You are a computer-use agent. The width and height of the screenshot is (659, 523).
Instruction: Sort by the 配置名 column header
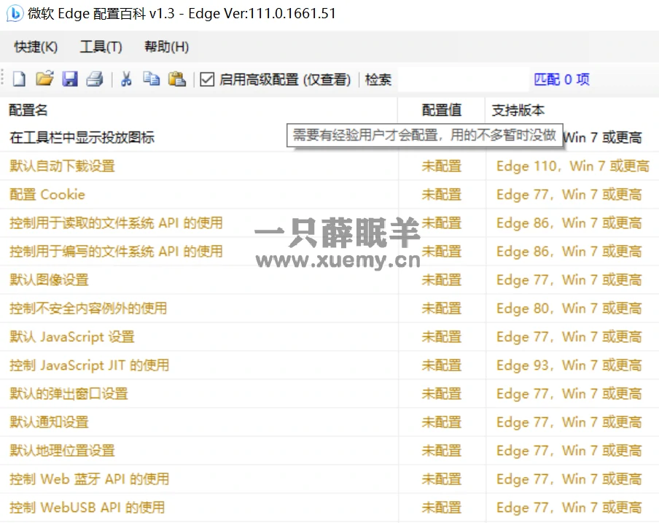click(199, 110)
